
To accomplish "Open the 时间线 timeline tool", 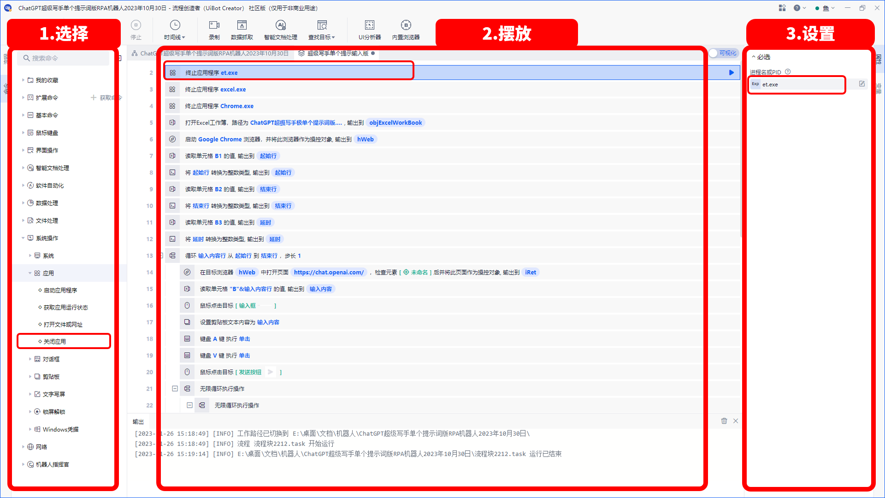I will [x=175, y=30].
